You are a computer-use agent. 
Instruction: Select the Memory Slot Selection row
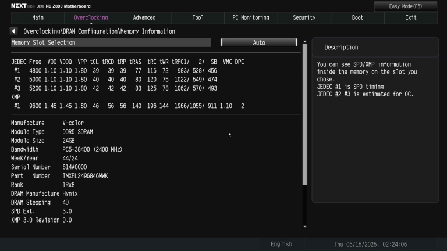click(x=111, y=42)
